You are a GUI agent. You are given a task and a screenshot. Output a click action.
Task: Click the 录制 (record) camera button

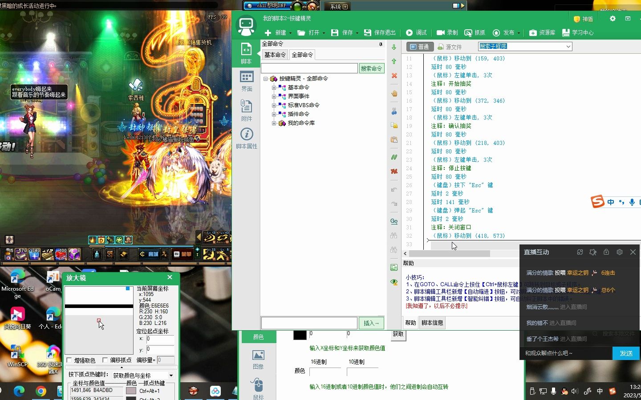447,32
